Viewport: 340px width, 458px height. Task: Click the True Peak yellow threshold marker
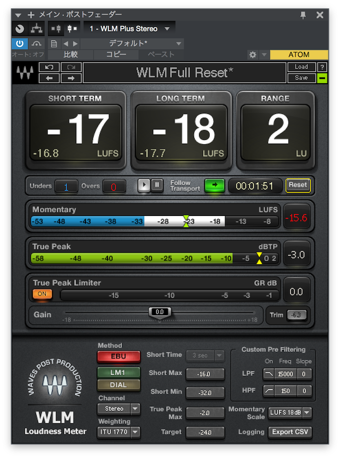[x=259, y=258]
